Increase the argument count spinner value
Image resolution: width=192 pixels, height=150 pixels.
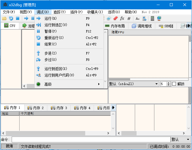coord(169,83)
